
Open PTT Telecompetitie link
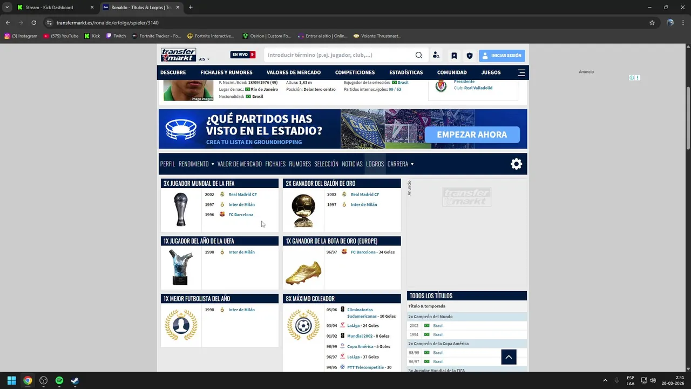(365, 367)
